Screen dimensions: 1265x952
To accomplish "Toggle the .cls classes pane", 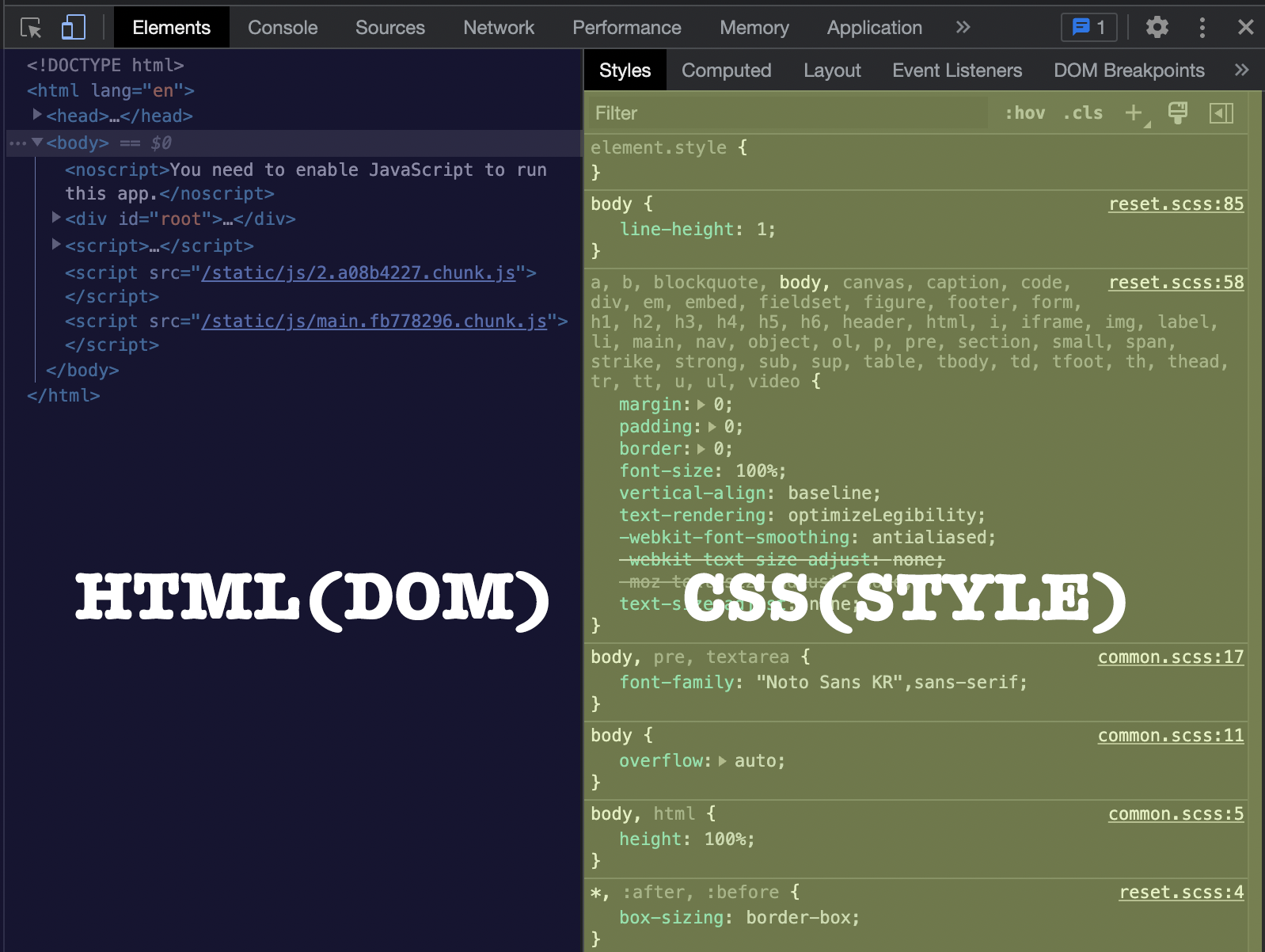I will click(x=1083, y=113).
